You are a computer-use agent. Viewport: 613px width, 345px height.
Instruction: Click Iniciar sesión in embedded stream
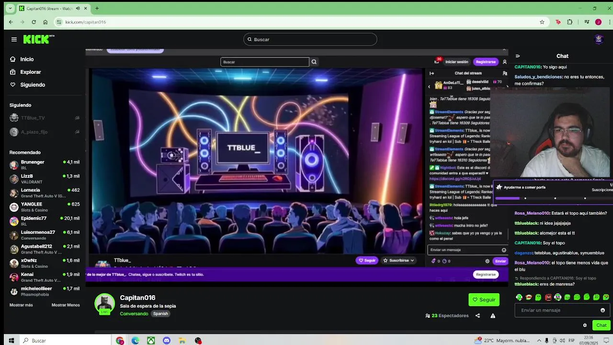(457, 62)
